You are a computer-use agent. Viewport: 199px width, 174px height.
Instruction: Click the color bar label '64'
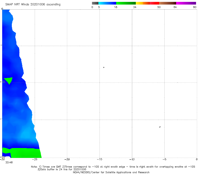(x=175, y=7)
